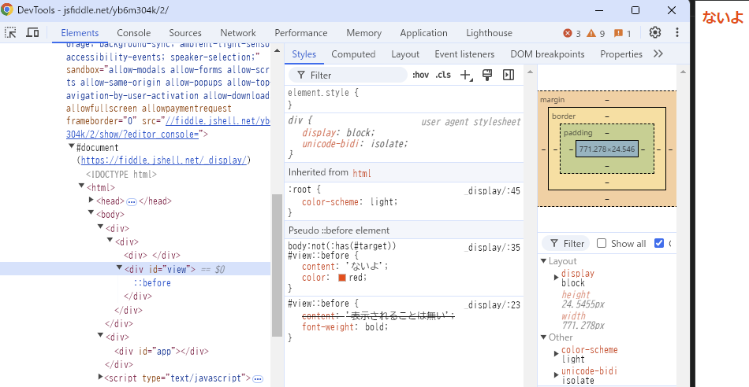The image size is (749, 387).
Task: Click the element.style rule selector
Action: [x=319, y=93]
